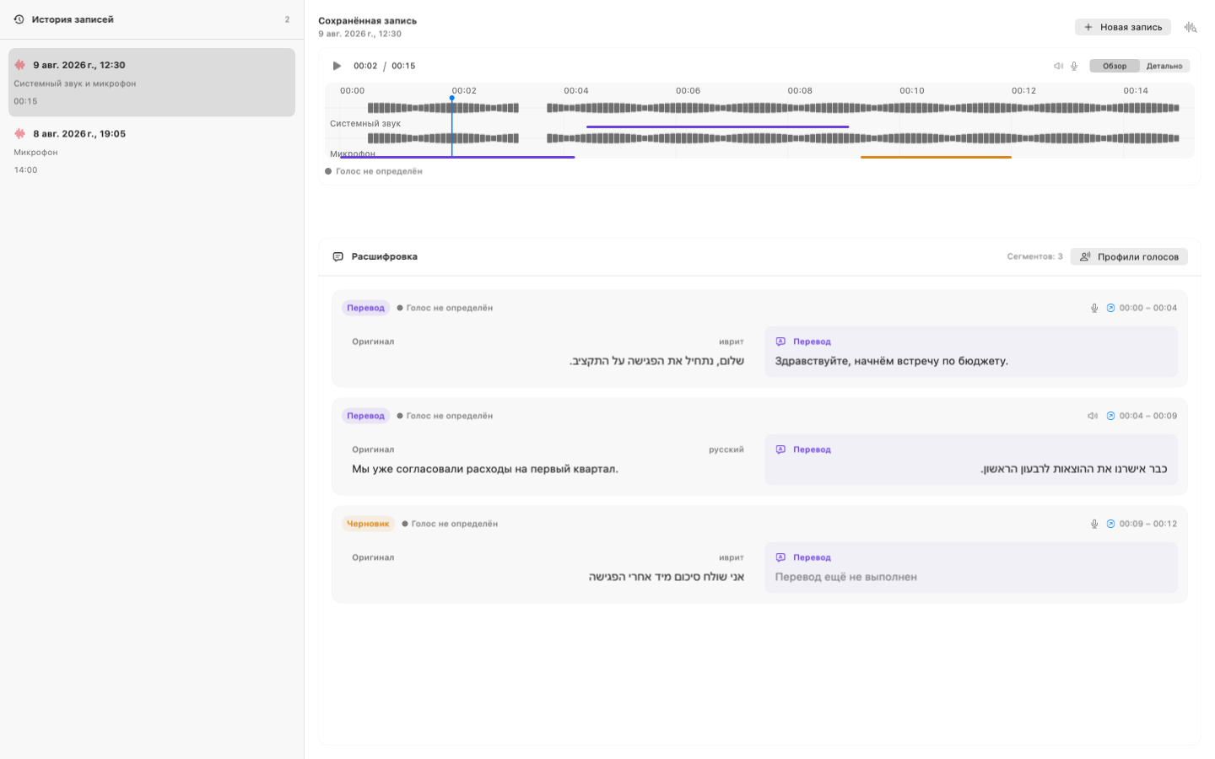Click the Системный звук track label
1215x759 pixels.
pos(365,123)
